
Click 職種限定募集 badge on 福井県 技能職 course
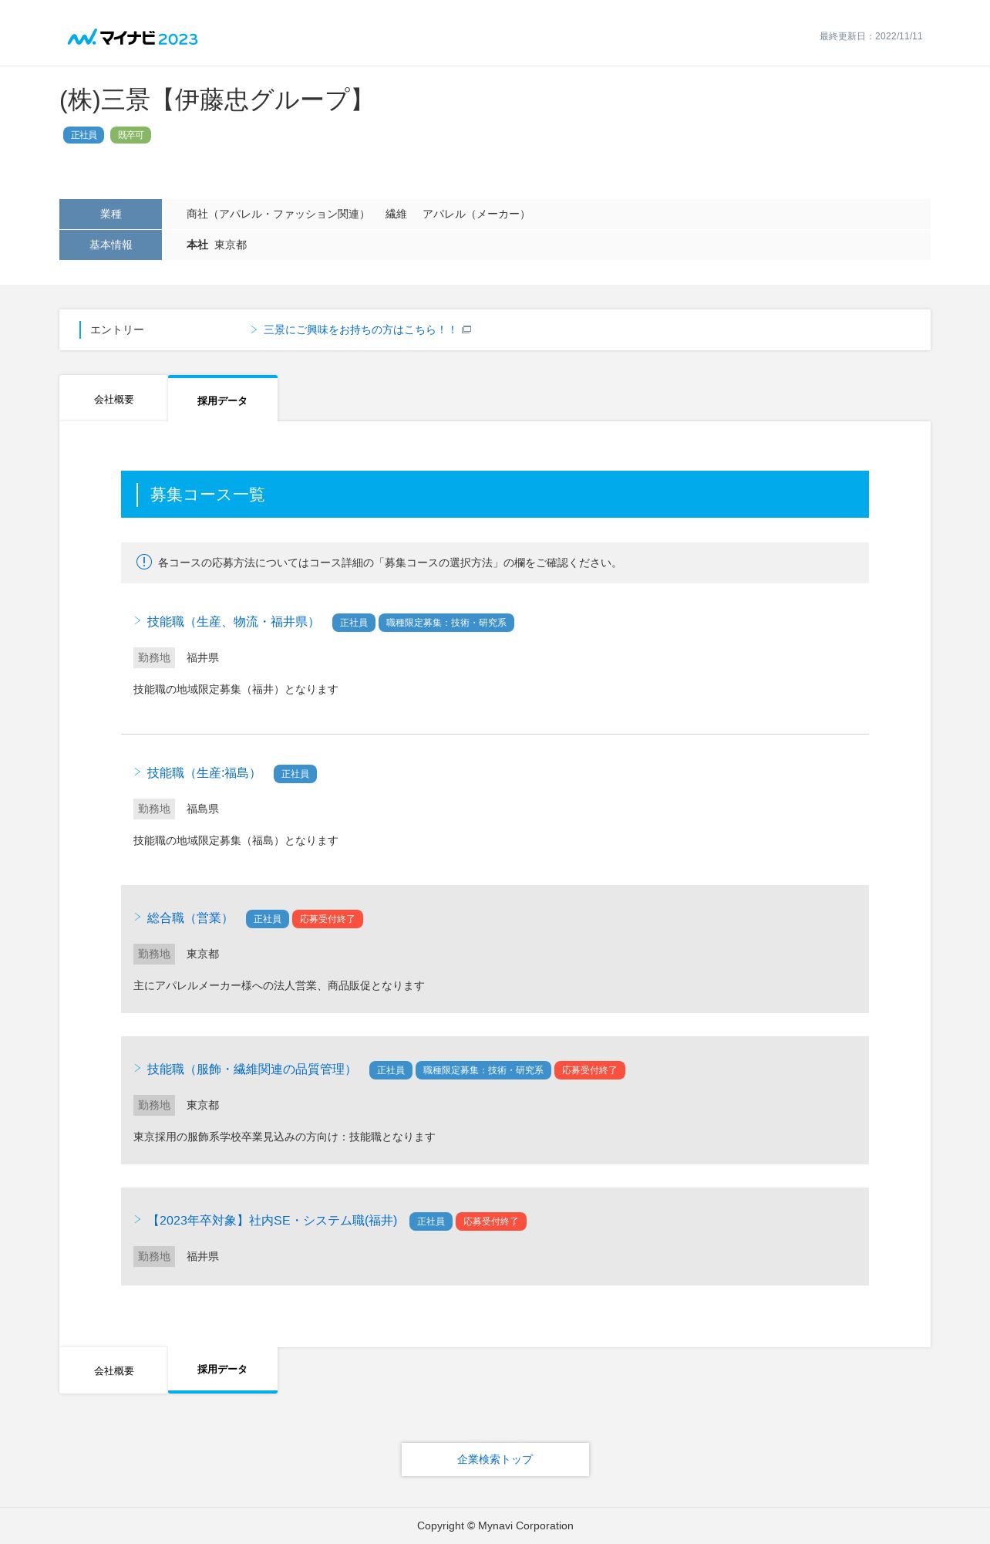coord(446,623)
